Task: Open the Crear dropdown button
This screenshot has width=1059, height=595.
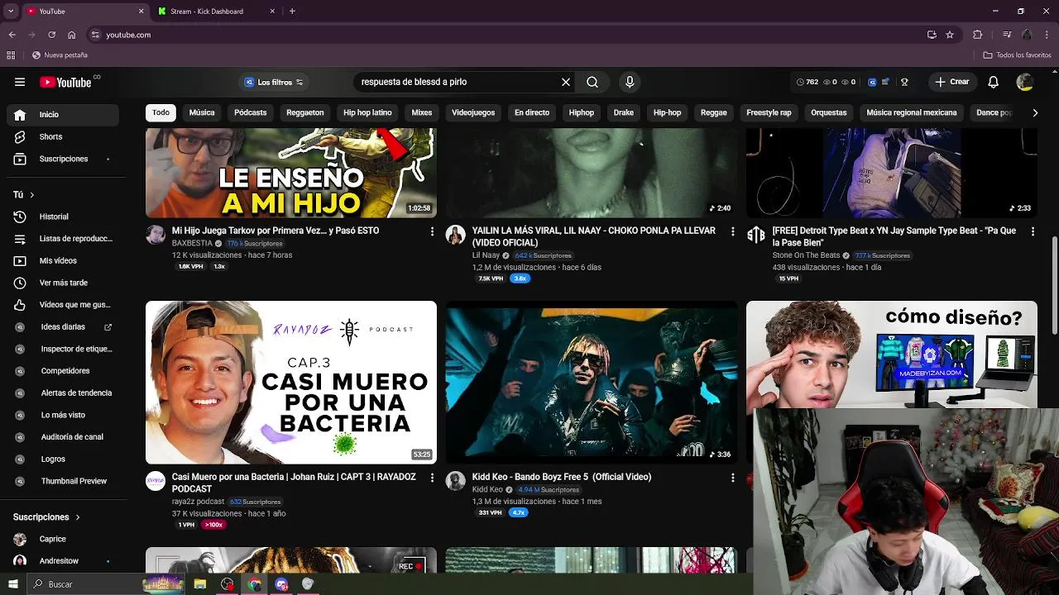Action: click(951, 82)
